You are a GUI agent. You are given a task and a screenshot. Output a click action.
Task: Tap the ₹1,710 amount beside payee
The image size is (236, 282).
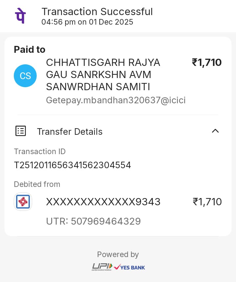(207, 62)
